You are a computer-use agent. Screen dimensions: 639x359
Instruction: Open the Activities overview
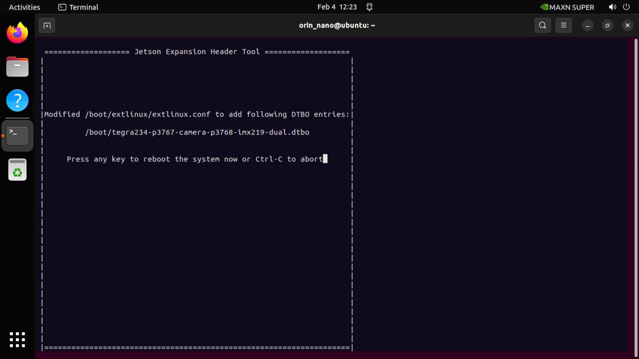coord(24,7)
